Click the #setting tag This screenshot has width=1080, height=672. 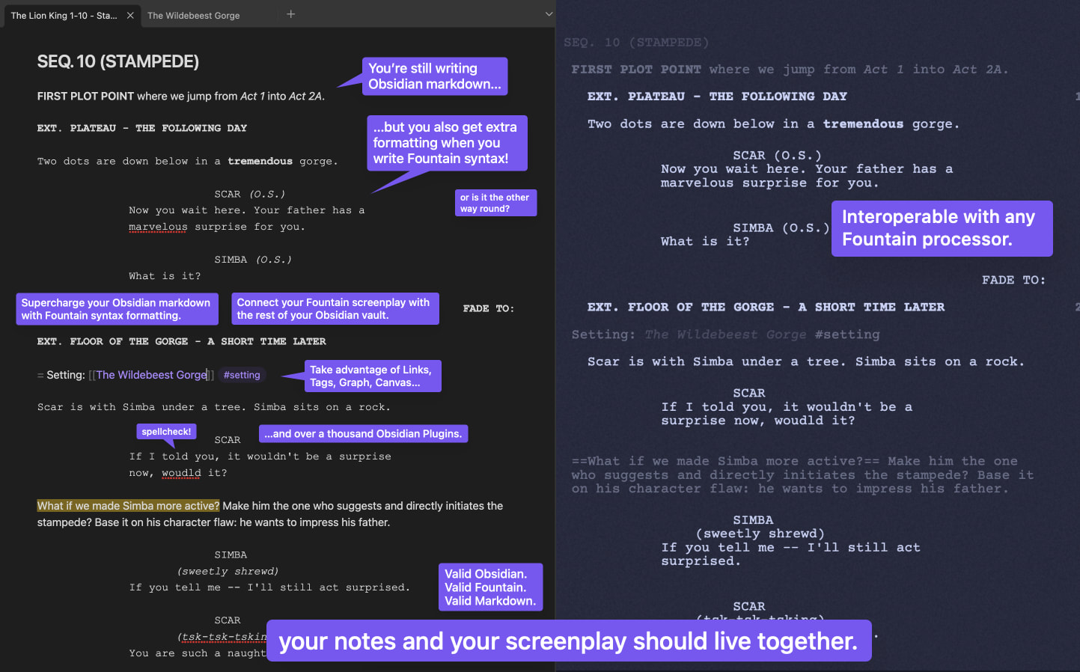coord(241,374)
